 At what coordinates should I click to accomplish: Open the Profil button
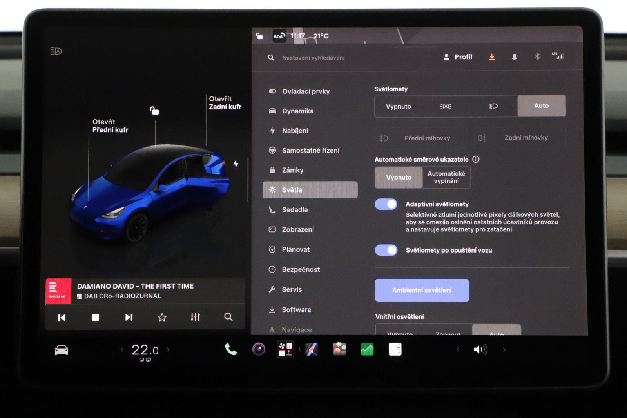coord(458,57)
